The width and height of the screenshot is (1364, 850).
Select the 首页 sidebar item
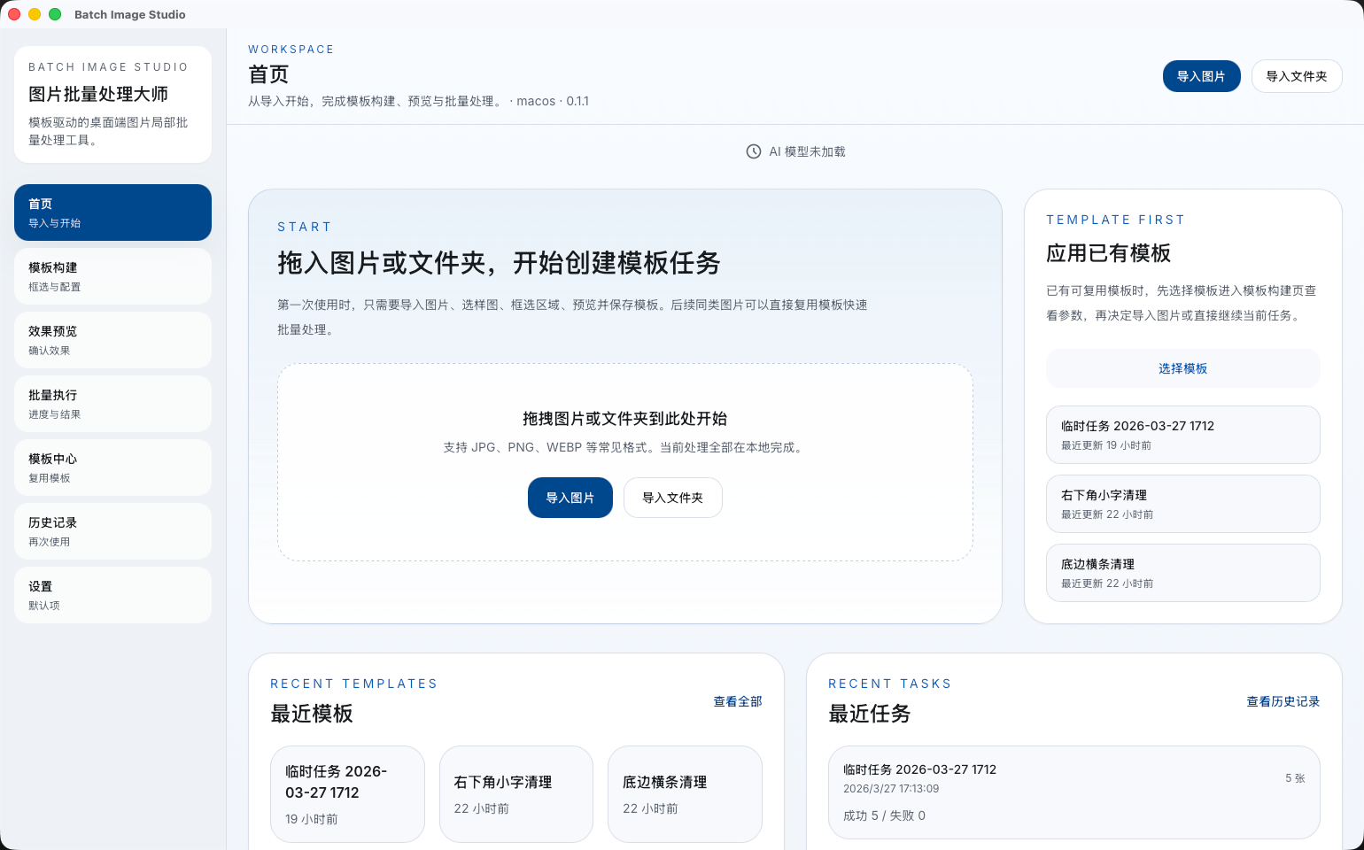click(x=112, y=212)
